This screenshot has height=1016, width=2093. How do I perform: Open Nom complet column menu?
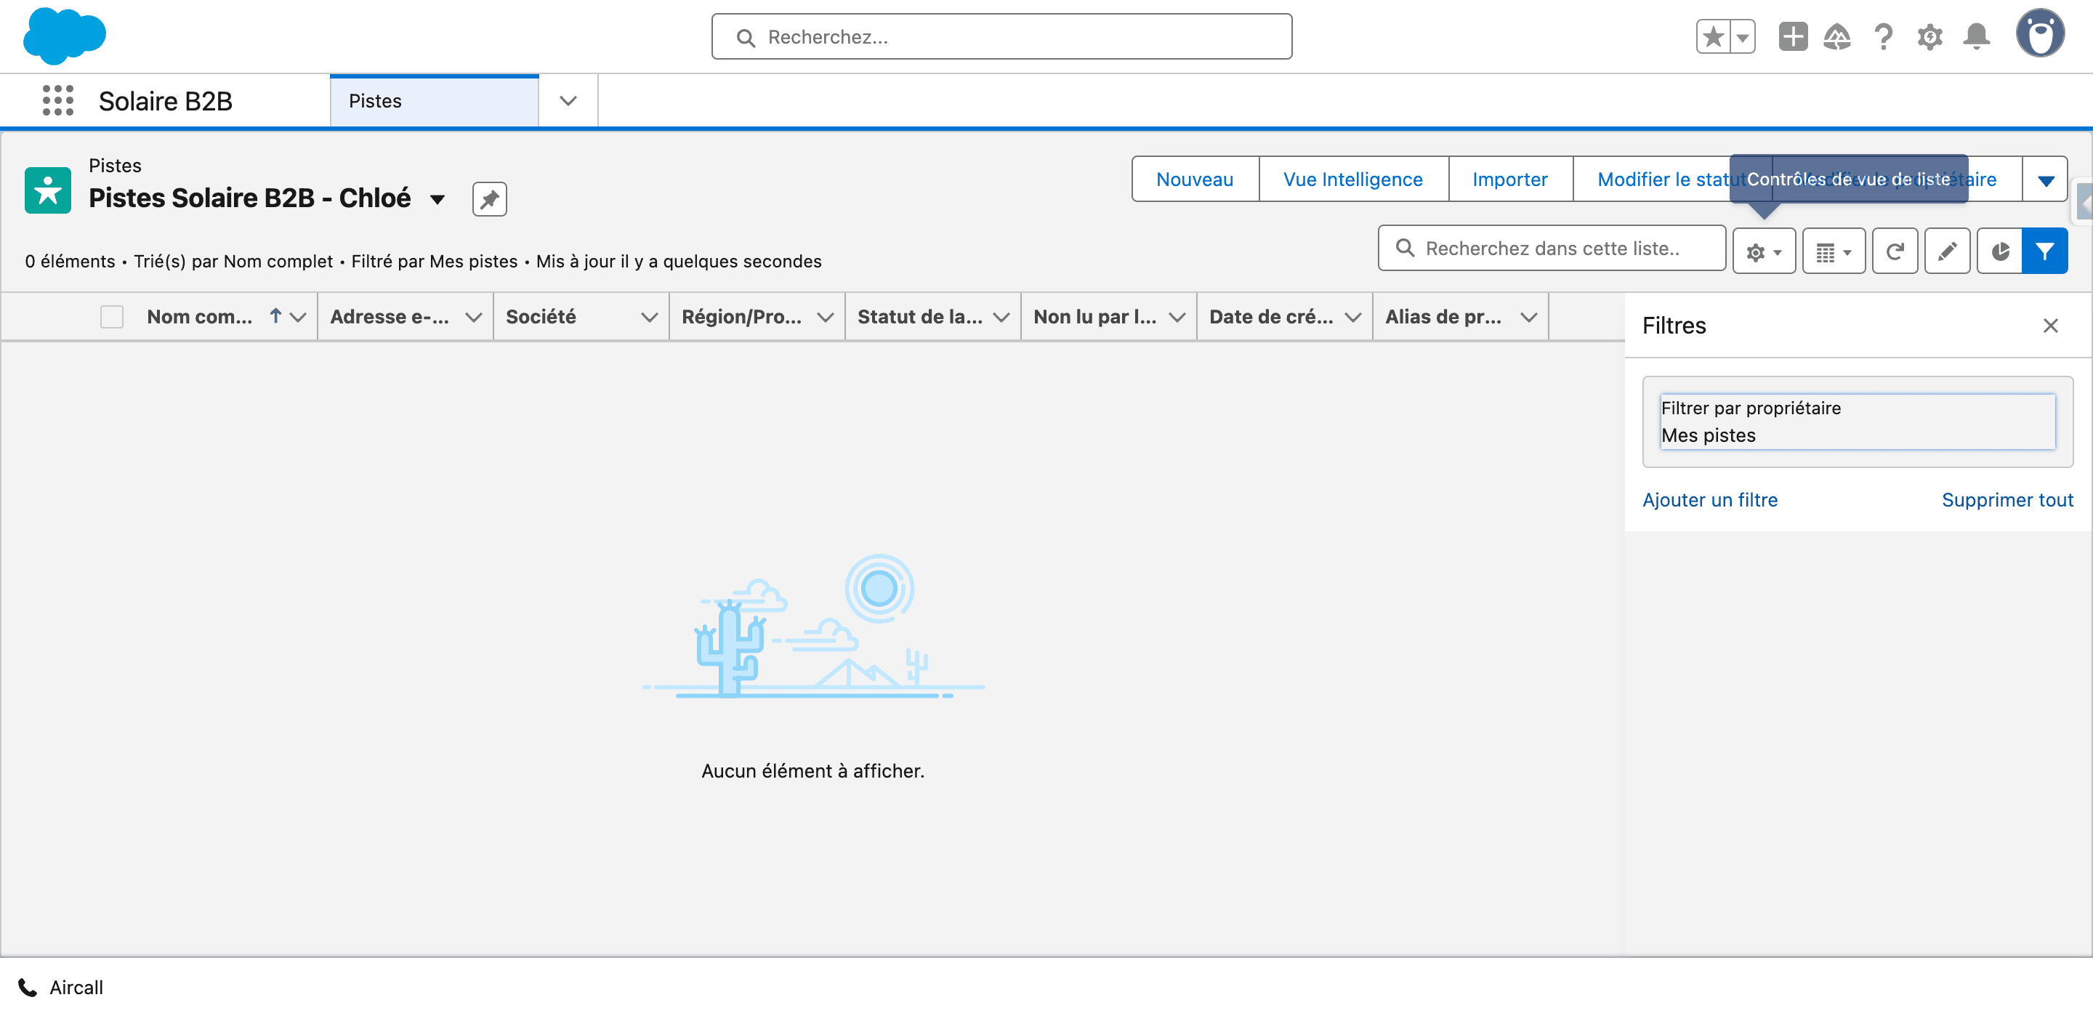click(299, 317)
